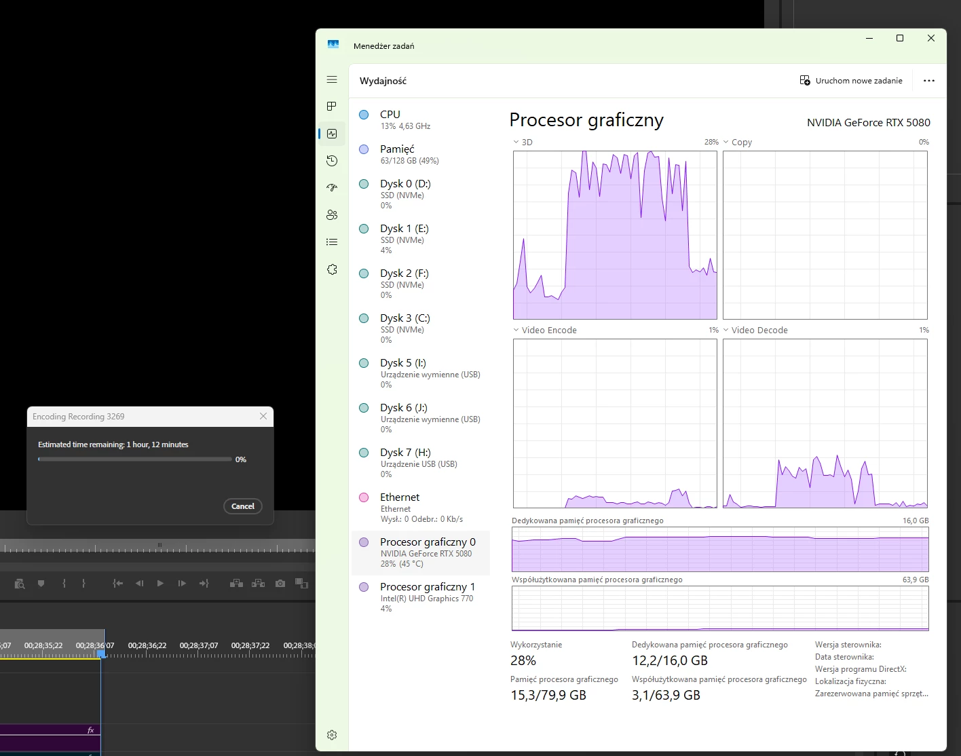Click Uruchom nowe zadanie button

coord(851,81)
